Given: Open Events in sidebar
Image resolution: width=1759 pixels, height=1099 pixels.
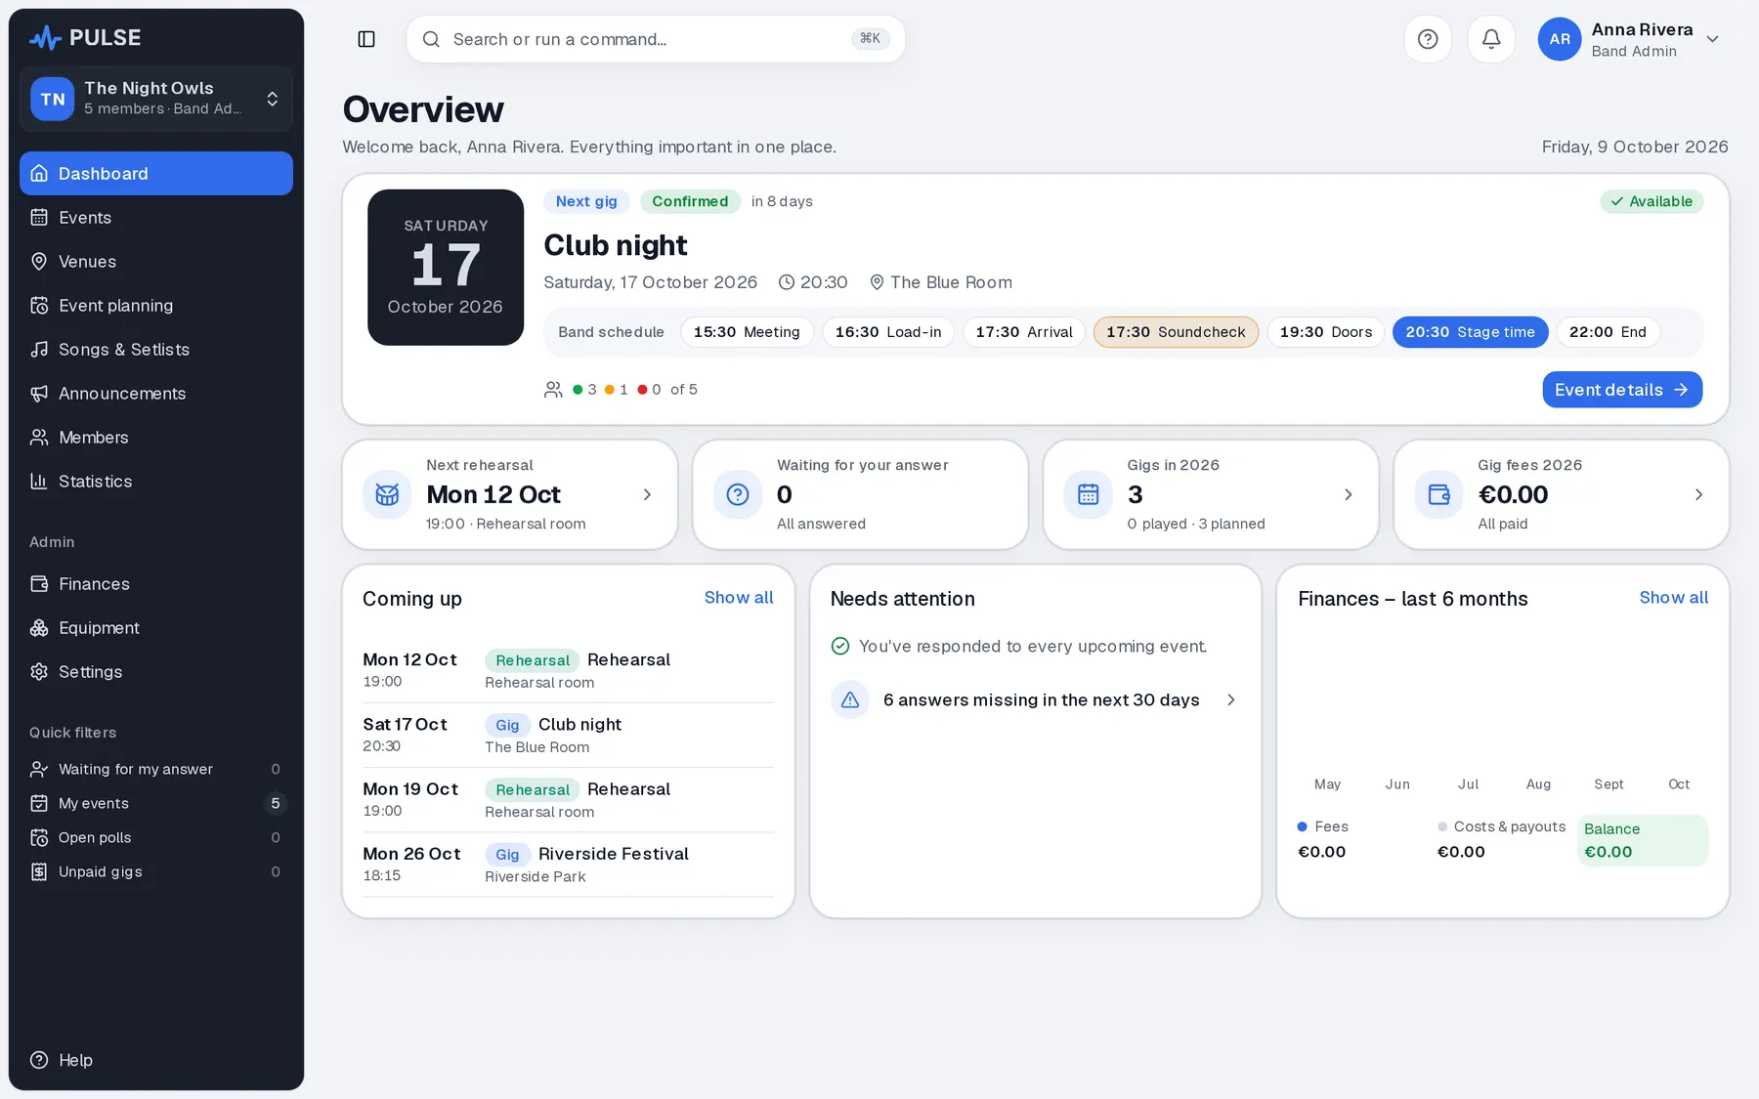Looking at the screenshot, I should click(156, 217).
